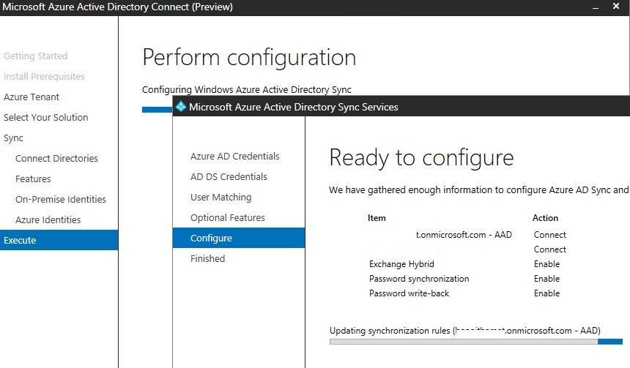Select the Getting Started step
This screenshot has width=630, height=368.
pos(35,56)
